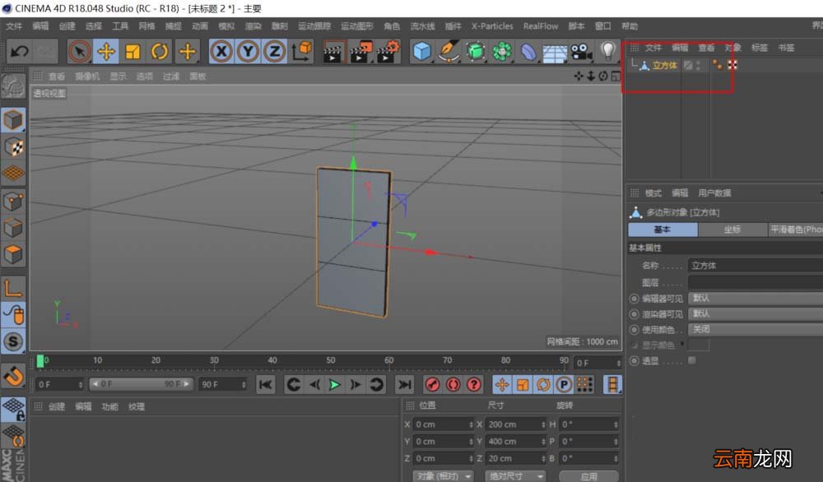This screenshot has height=482, width=823.
Task: Check the 透显 checkbox
Action: 692,360
